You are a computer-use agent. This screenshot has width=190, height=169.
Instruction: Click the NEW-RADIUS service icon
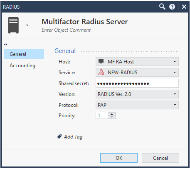(101, 72)
